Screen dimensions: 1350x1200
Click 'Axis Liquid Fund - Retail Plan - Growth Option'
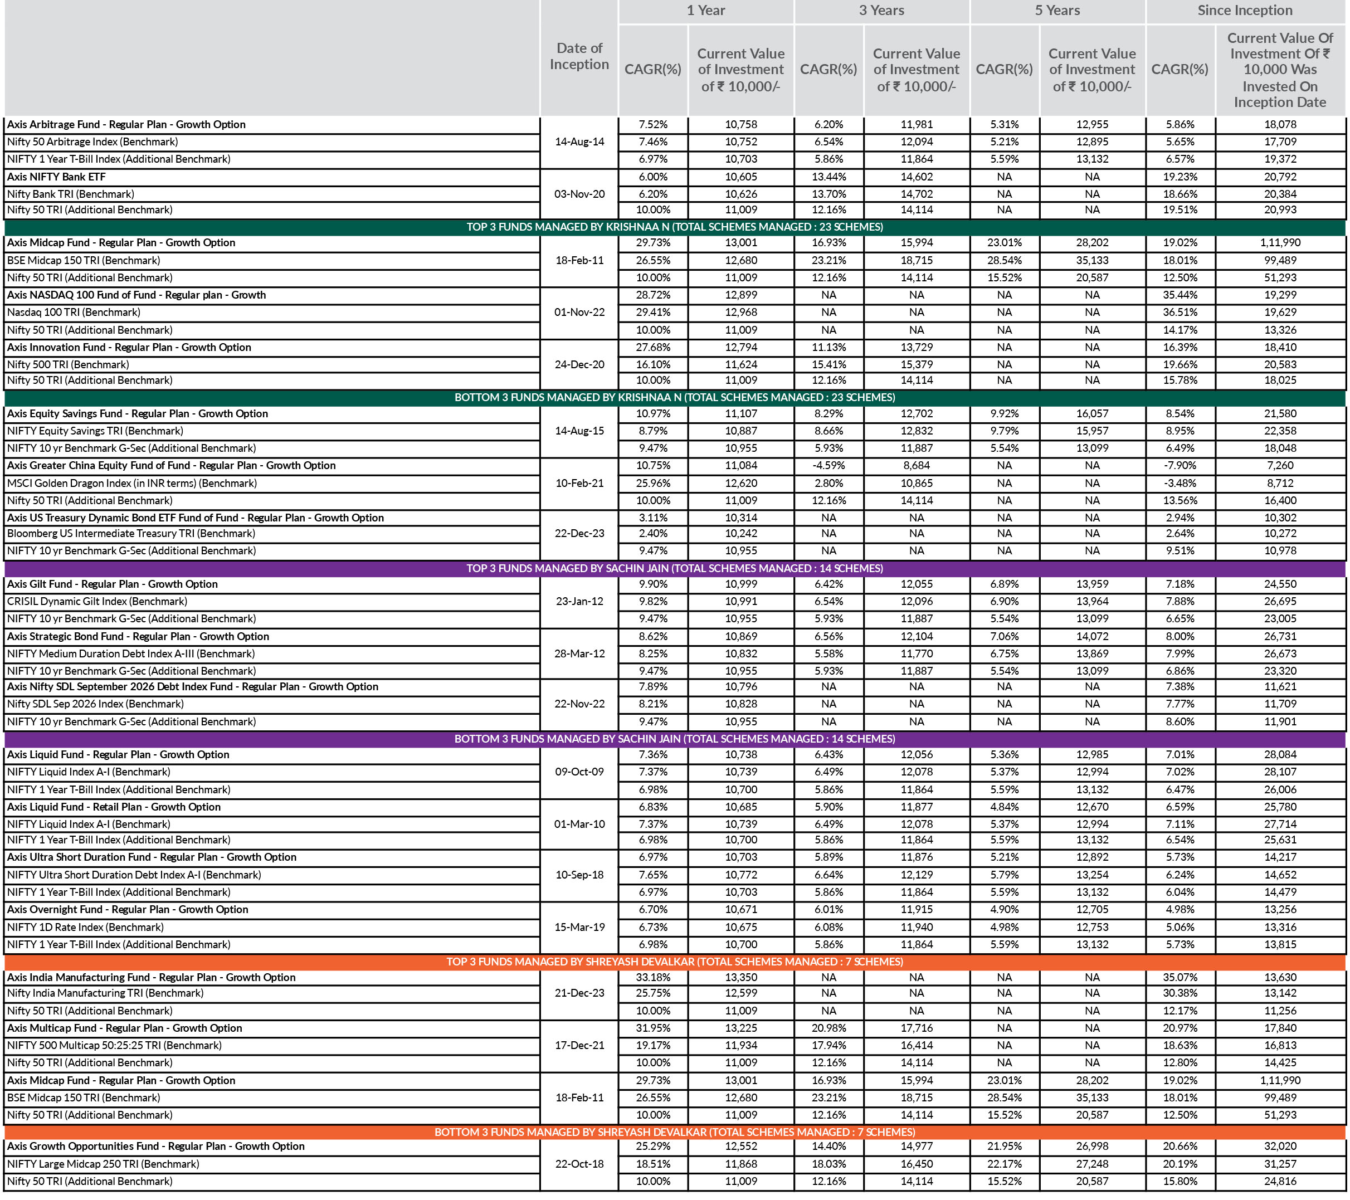tap(114, 806)
